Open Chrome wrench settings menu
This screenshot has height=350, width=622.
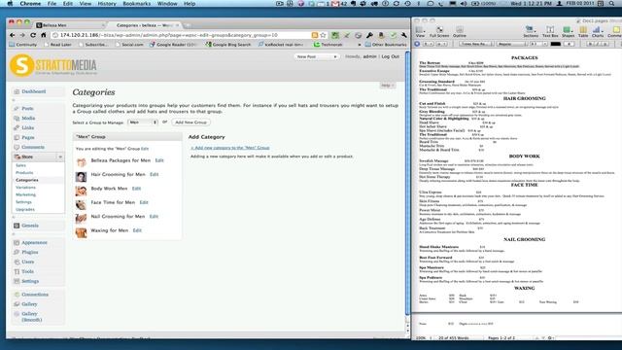point(404,35)
